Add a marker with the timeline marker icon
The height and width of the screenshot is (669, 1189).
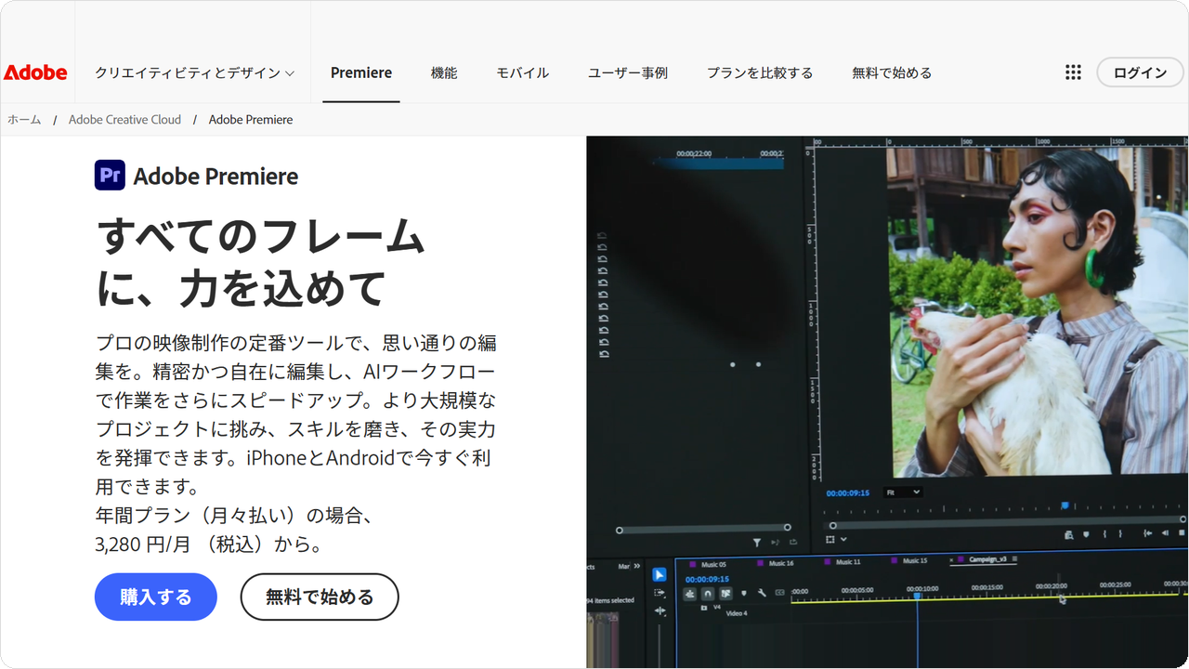coord(744,593)
